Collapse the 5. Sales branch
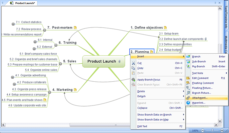The image size is (229, 133). tap(60, 64)
